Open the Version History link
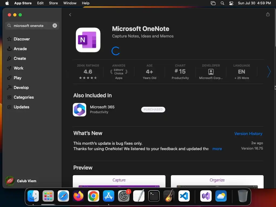The image size is (276, 207). (x=248, y=134)
